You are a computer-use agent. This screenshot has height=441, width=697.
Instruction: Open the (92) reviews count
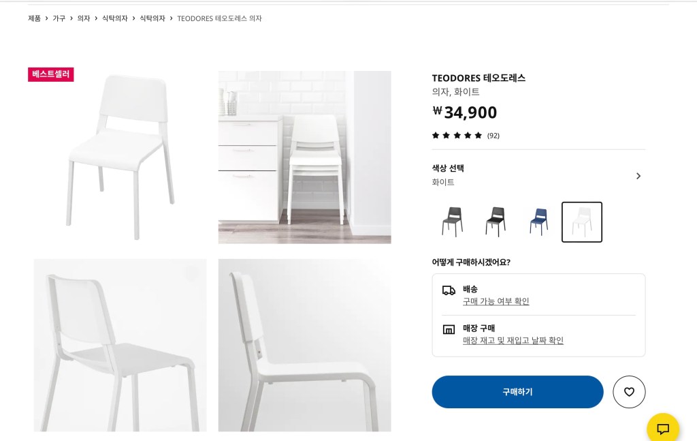[x=493, y=136]
